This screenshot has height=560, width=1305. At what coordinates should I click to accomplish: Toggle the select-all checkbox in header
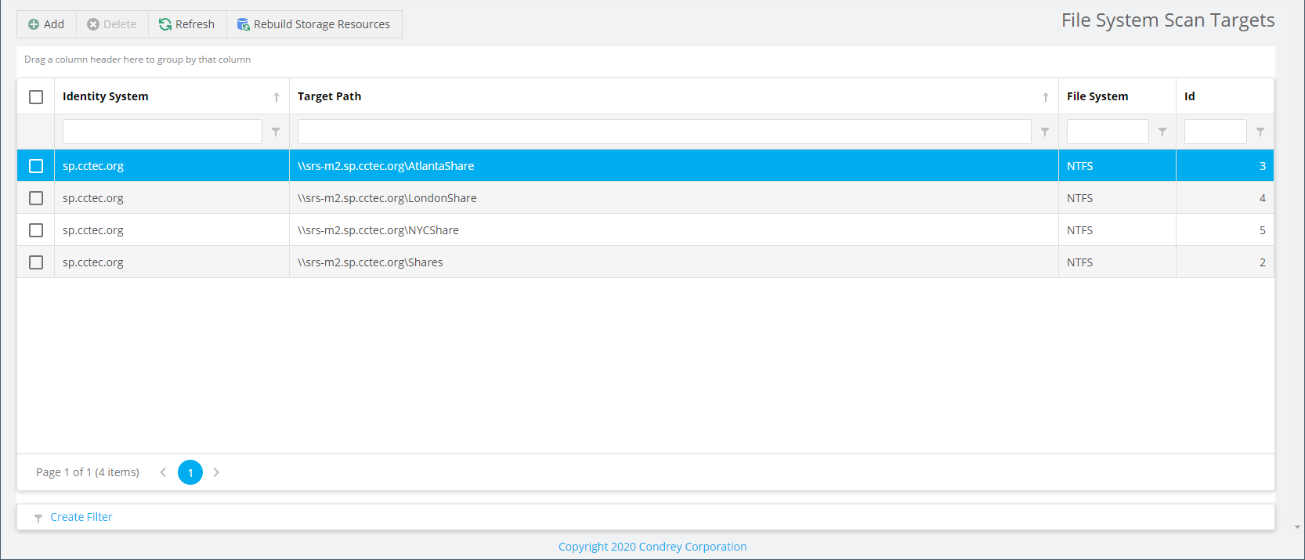(x=36, y=97)
